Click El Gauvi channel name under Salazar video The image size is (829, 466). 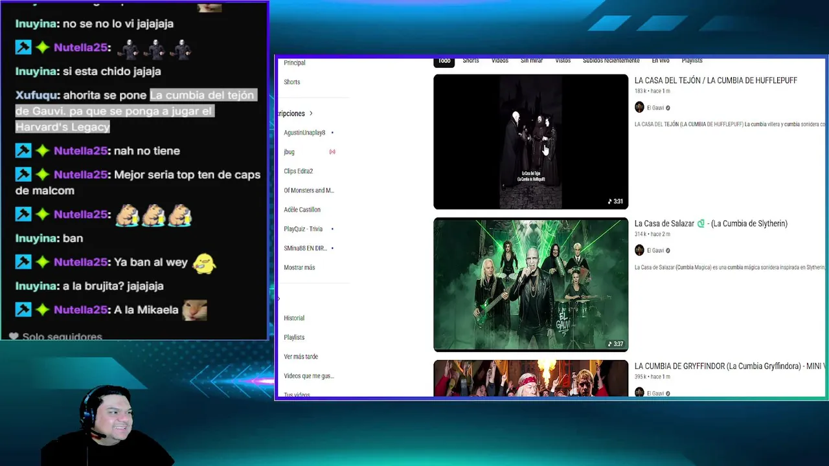pos(655,250)
